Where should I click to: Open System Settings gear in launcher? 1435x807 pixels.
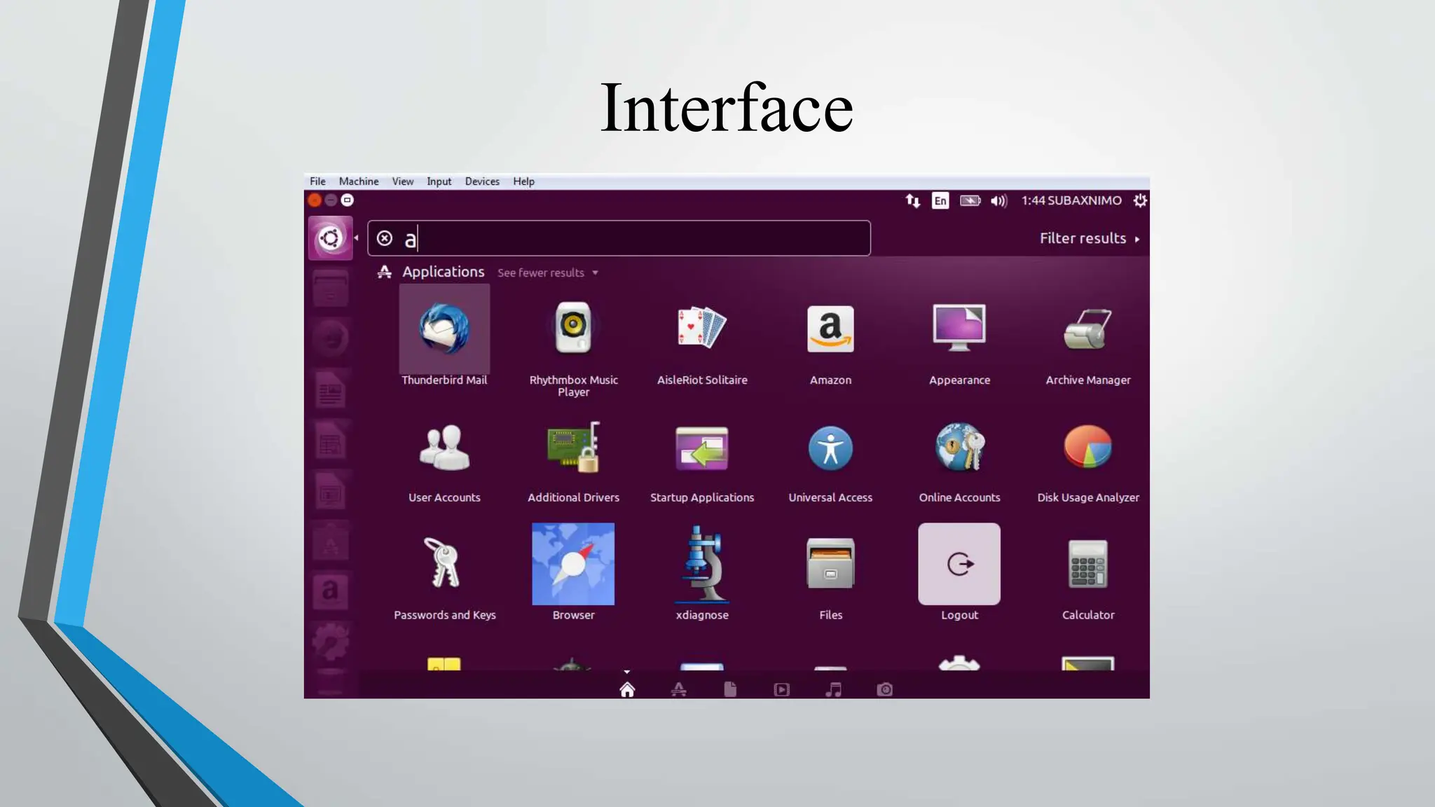(330, 641)
